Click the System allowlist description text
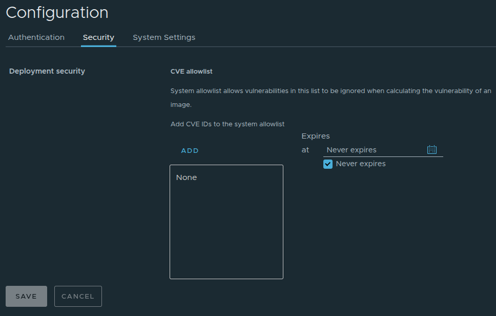 pos(330,91)
